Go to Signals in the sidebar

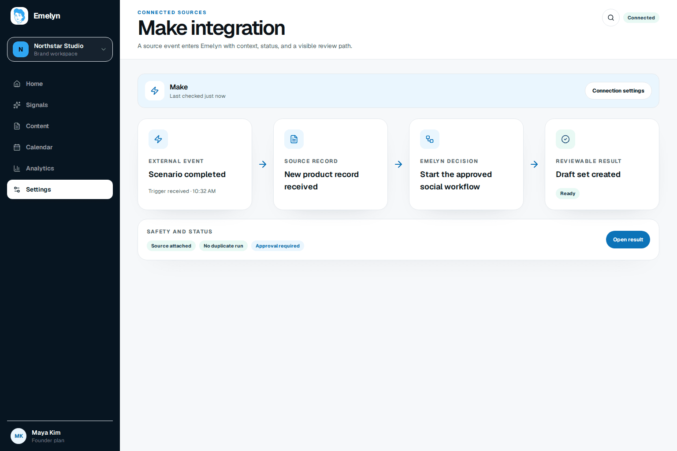(60, 105)
